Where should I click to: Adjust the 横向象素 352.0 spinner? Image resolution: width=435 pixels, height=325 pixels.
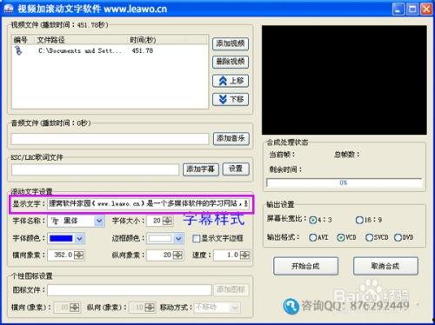[78, 255]
